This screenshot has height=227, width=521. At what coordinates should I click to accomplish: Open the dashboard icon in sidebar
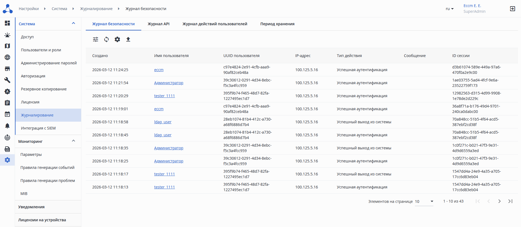7,23
